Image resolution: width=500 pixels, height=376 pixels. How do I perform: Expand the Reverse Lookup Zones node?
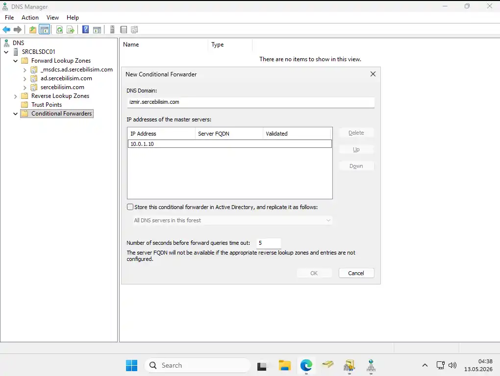tap(15, 96)
